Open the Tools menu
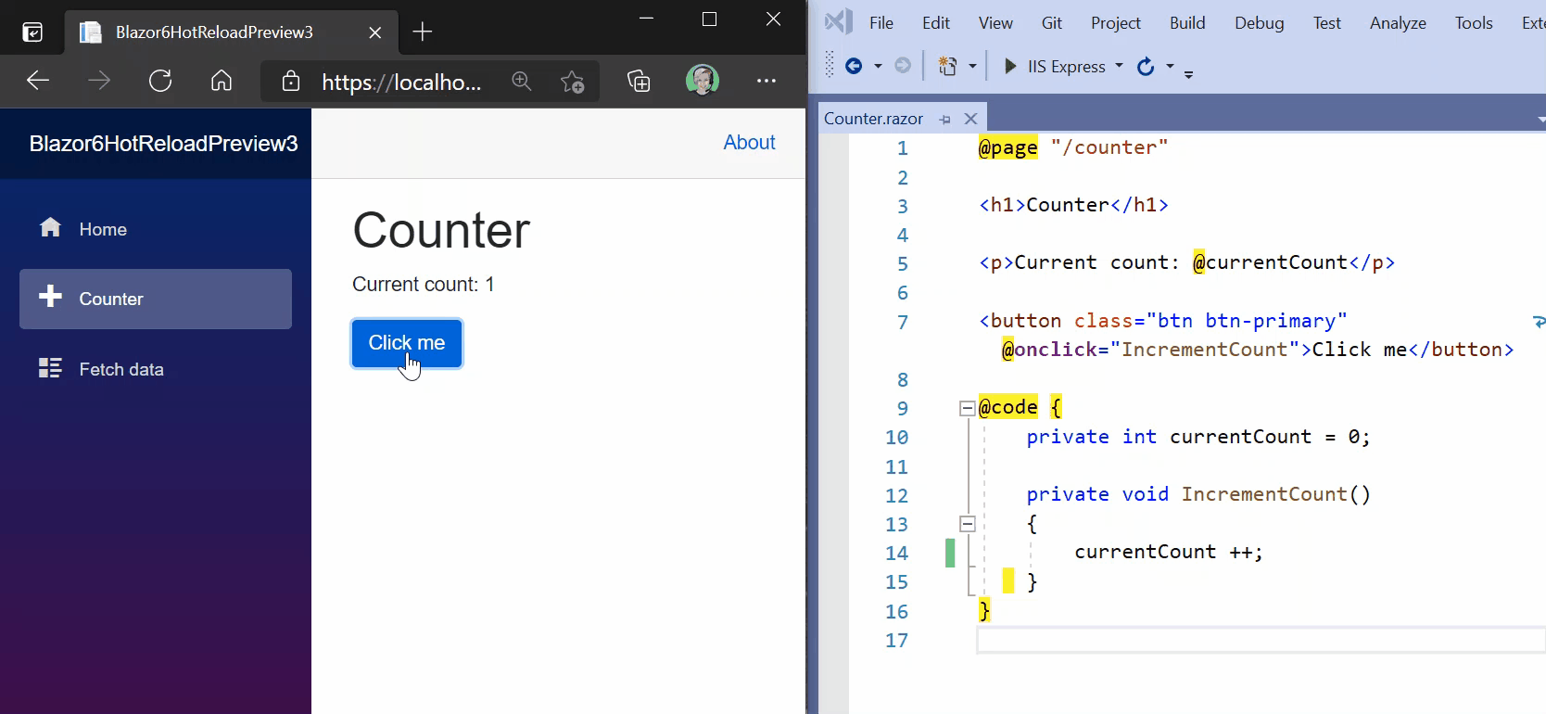The image size is (1546, 714). 1474,23
